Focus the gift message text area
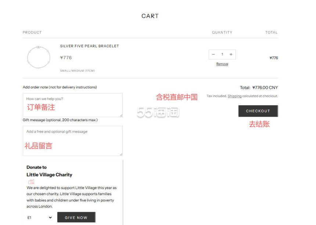The image size is (316, 225). (72, 141)
